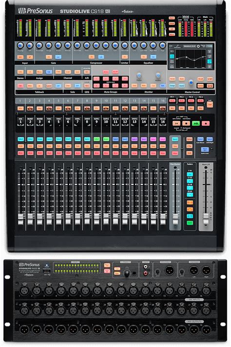The height and width of the screenshot is (347, 231).
Task: Click the Main stereo output meter
Action: pos(205,28)
